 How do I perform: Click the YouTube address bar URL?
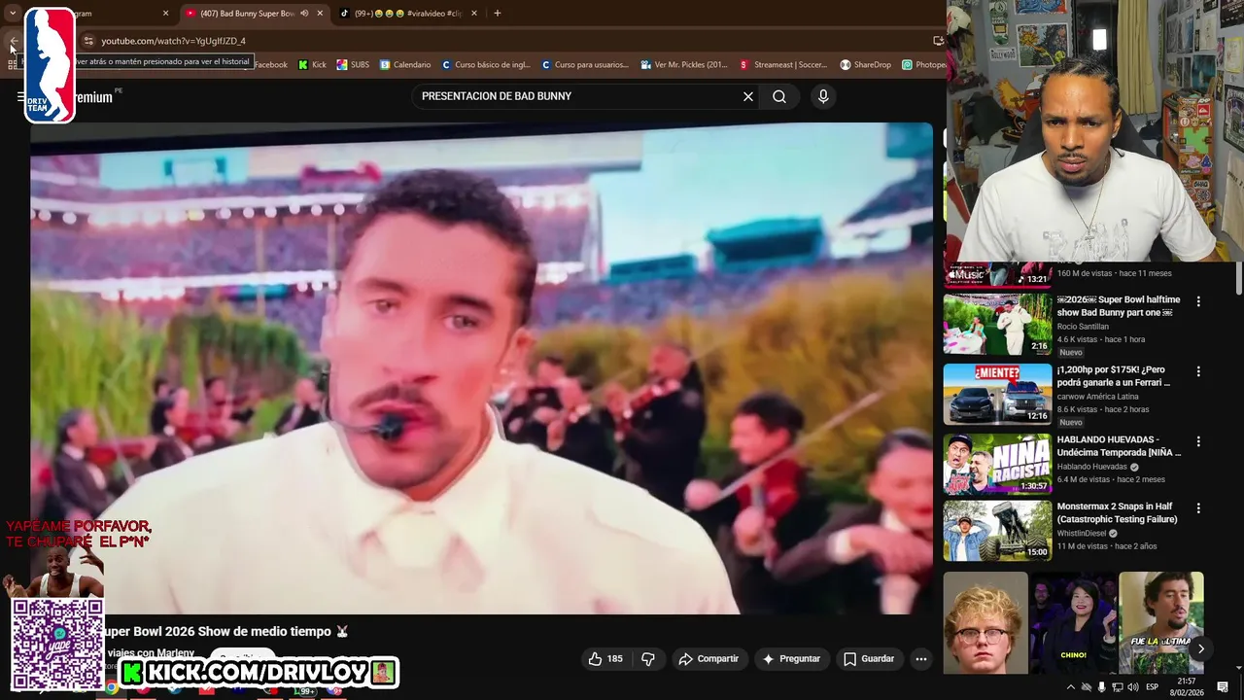point(173,41)
